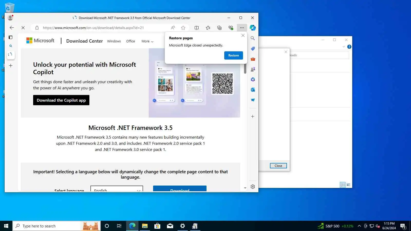The image size is (411, 231).
Task: Click the Restore button in Restore pages popup
Action: [233, 55]
